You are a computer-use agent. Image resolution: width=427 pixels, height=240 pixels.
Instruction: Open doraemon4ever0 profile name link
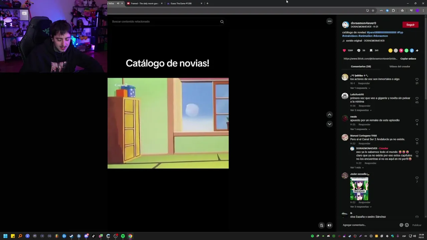pyautogui.click(x=363, y=23)
